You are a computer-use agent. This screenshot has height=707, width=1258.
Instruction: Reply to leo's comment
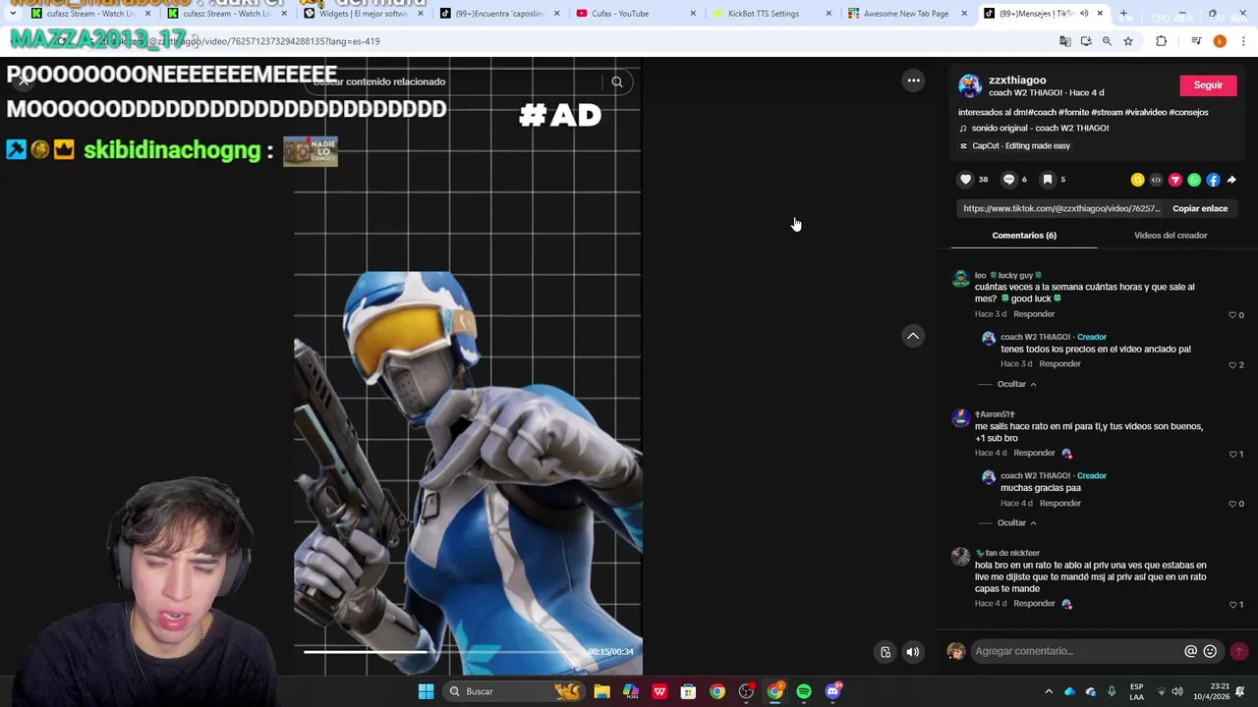click(1034, 314)
